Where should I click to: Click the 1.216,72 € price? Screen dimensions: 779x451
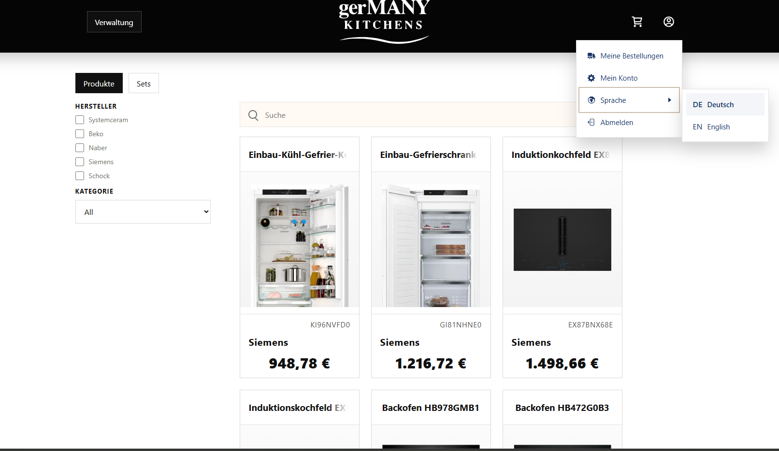point(431,364)
